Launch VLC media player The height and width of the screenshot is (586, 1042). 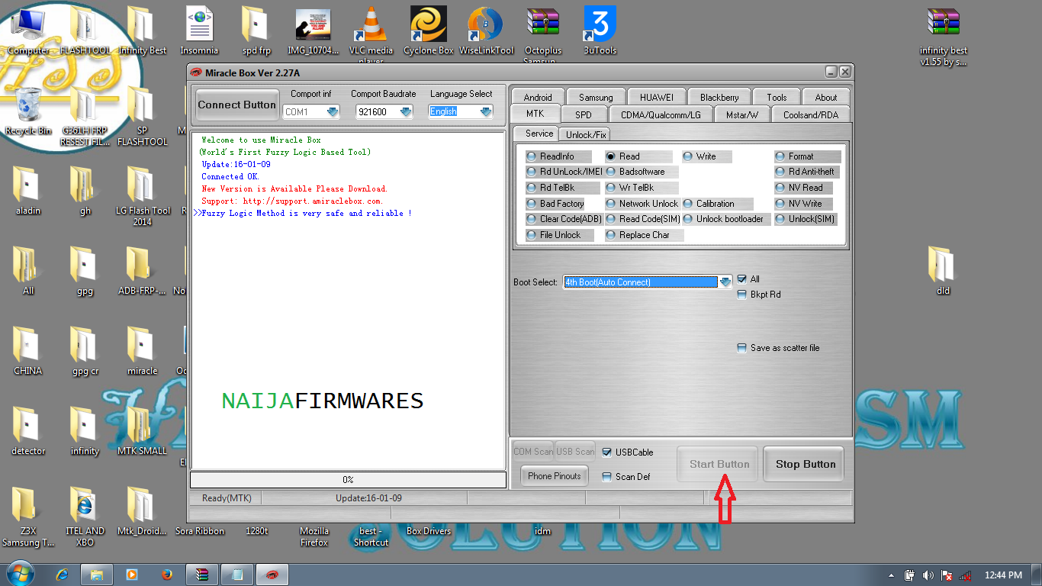[371, 23]
